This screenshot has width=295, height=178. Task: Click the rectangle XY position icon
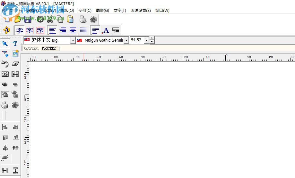point(5,158)
